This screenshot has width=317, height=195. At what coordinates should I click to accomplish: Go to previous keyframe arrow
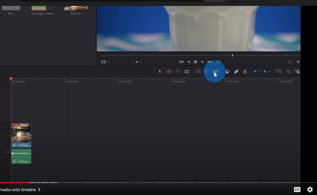133,62
